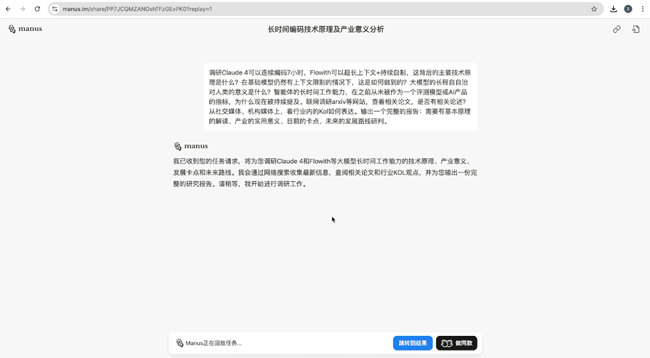
Task: Click the 做同款 black button
Action: 457,343
